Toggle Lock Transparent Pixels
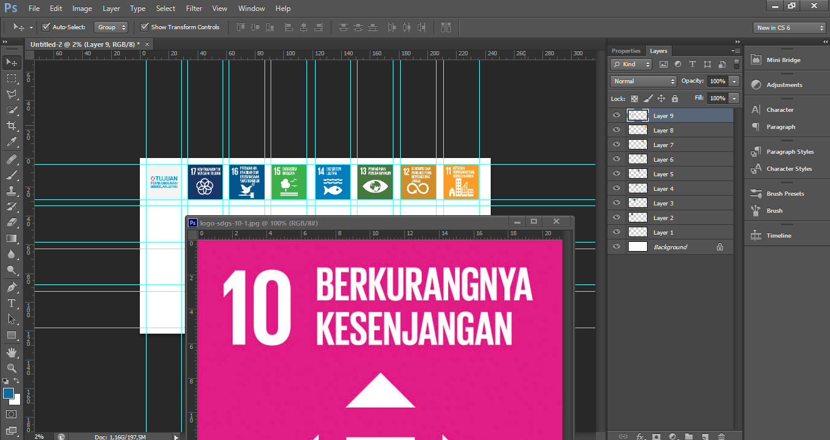The image size is (830, 440). click(x=634, y=98)
